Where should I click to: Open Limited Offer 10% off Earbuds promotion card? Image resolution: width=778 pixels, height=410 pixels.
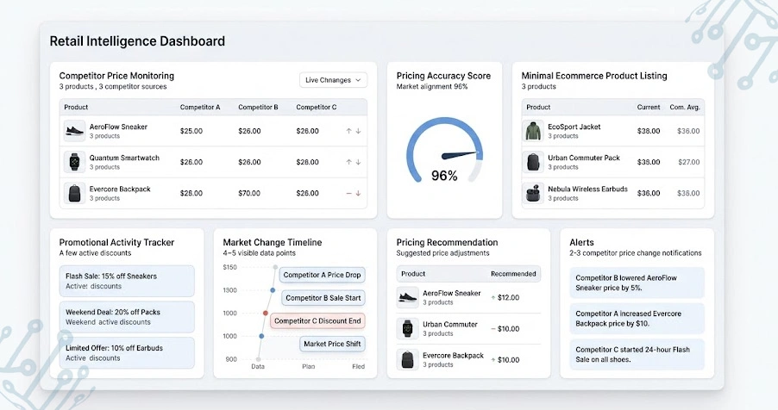pyautogui.click(x=127, y=353)
